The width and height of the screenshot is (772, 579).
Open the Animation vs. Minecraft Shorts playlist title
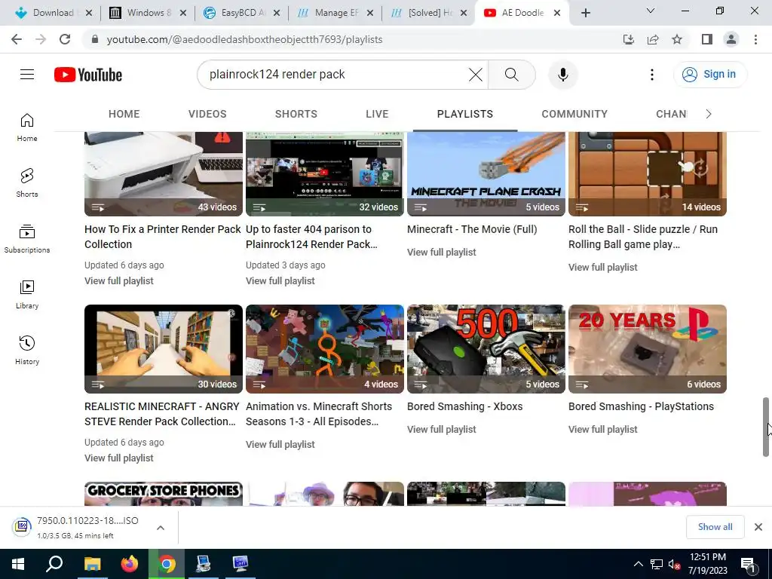(x=319, y=414)
